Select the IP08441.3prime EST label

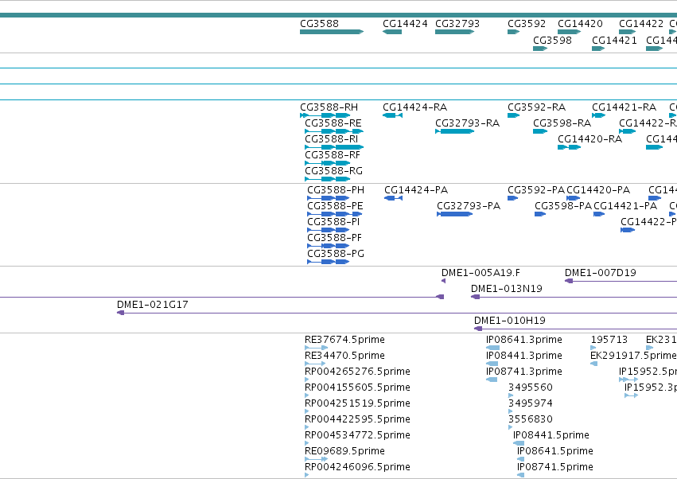pyautogui.click(x=524, y=356)
